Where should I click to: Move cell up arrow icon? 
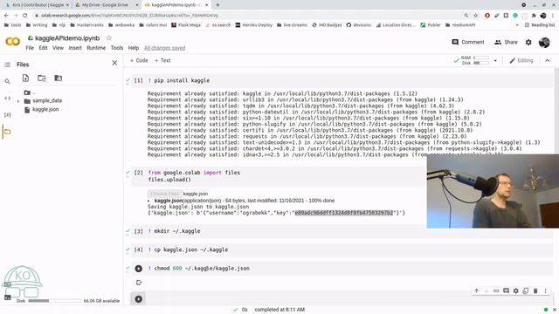[477, 290]
